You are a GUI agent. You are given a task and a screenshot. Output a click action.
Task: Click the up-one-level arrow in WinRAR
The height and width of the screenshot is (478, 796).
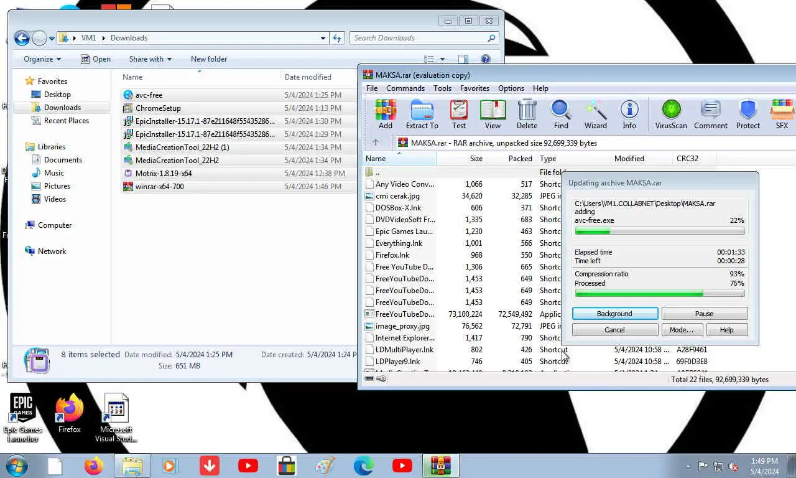click(375, 143)
